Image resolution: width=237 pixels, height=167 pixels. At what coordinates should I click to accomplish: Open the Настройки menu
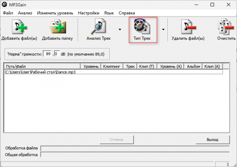[88, 13]
